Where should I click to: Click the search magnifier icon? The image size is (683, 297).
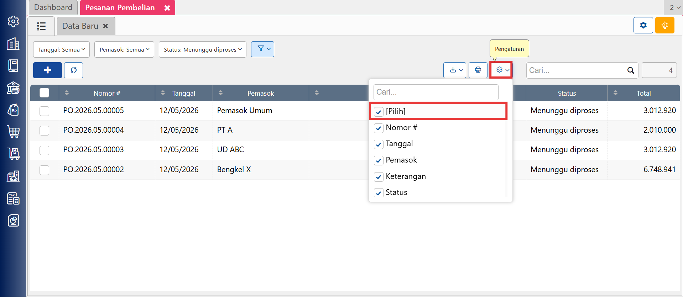(631, 70)
